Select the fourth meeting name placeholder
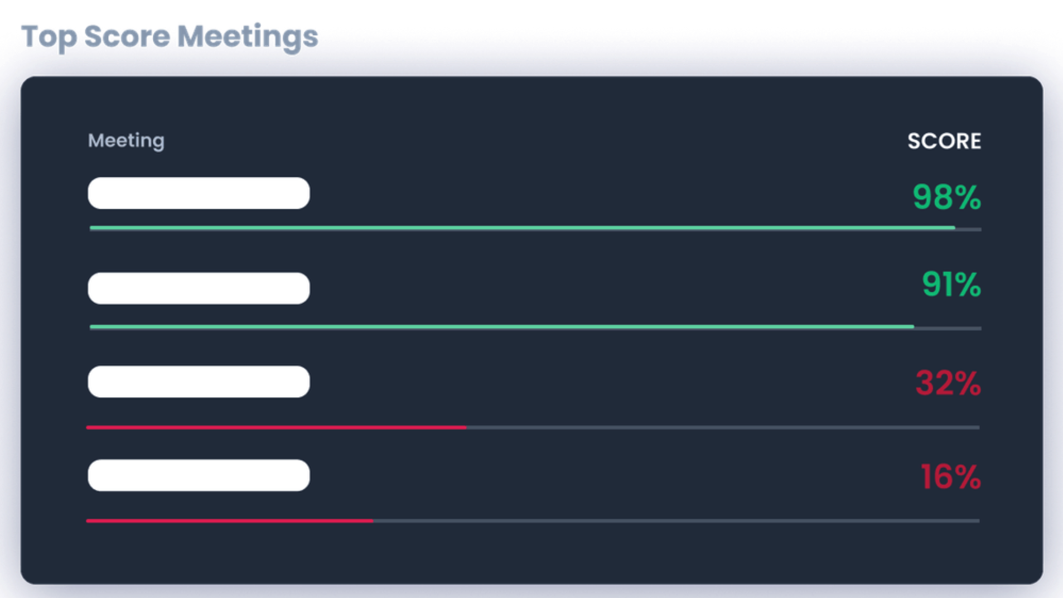The width and height of the screenshot is (1063, 598). pyautogui.click(x=199, y=475)
